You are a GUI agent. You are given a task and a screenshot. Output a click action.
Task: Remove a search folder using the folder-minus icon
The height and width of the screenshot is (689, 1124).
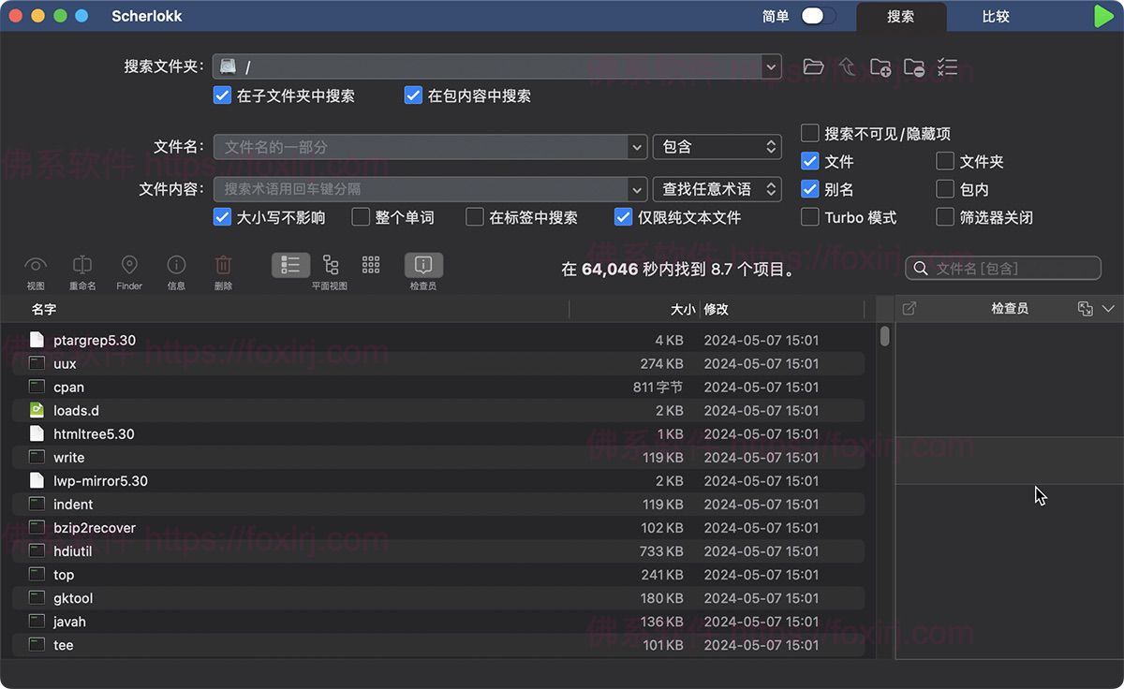(914, 66)
